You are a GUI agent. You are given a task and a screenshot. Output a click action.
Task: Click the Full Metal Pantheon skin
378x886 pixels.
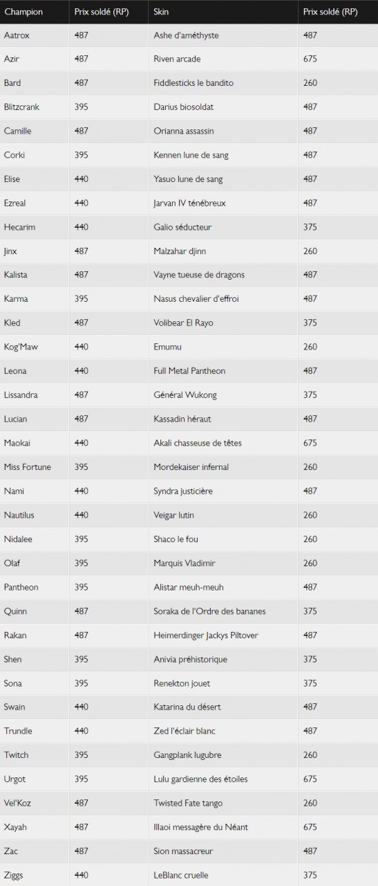coord(189,371)
